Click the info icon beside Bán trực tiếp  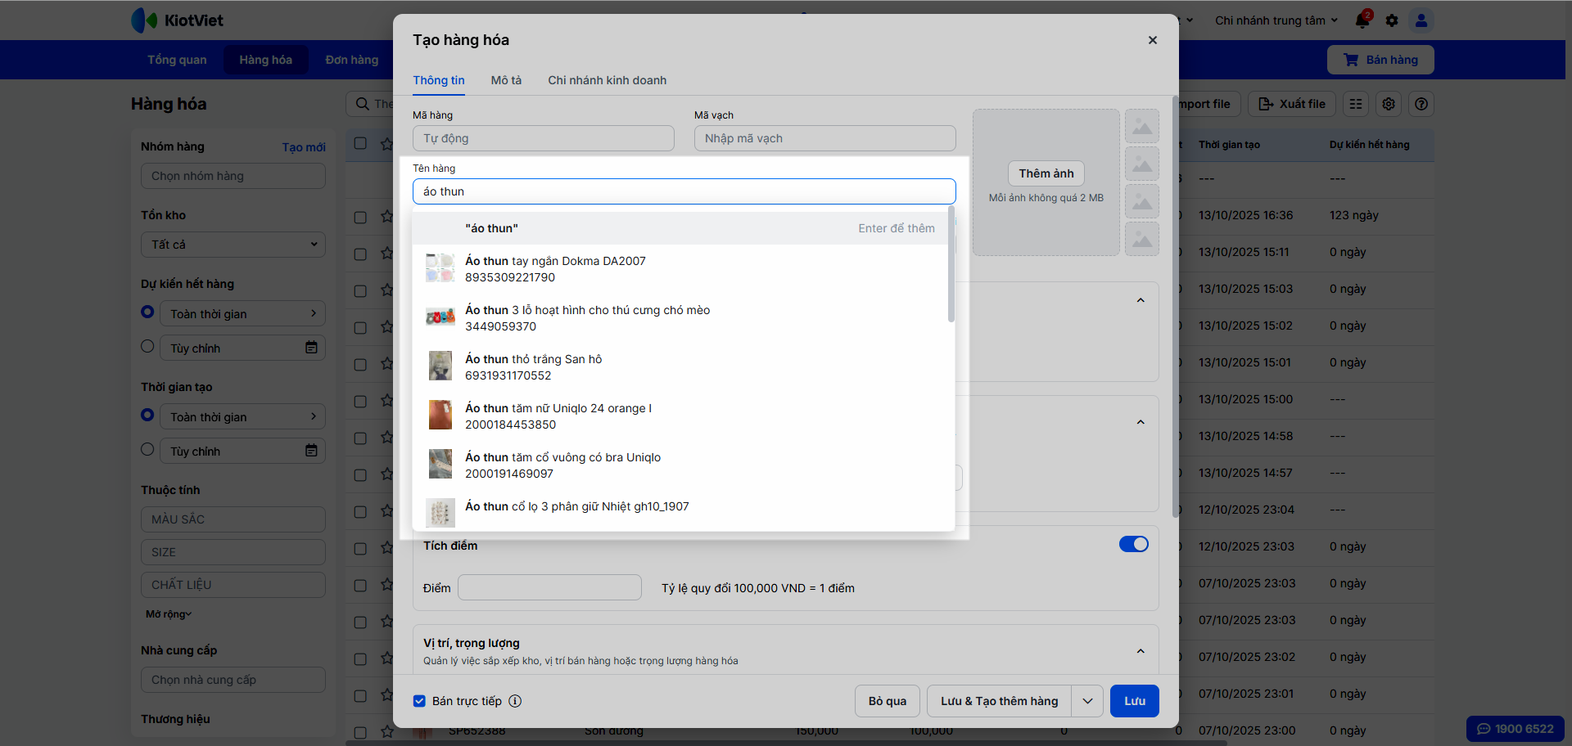pyautogui.click(x=515, y=701)
